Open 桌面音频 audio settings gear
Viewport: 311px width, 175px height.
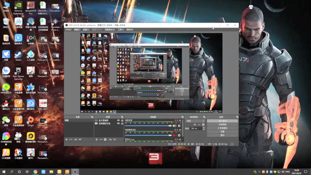click(x=179, y=126)
